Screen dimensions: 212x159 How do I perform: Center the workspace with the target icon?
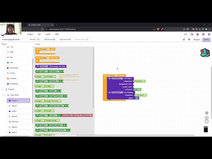(x=207, y=113)
